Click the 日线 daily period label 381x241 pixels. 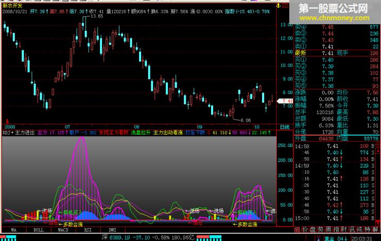point(285,127)
